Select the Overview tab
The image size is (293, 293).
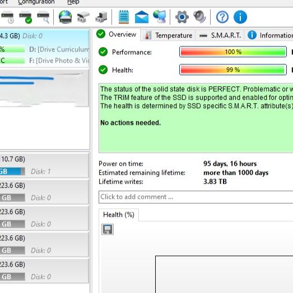(117, 34)
